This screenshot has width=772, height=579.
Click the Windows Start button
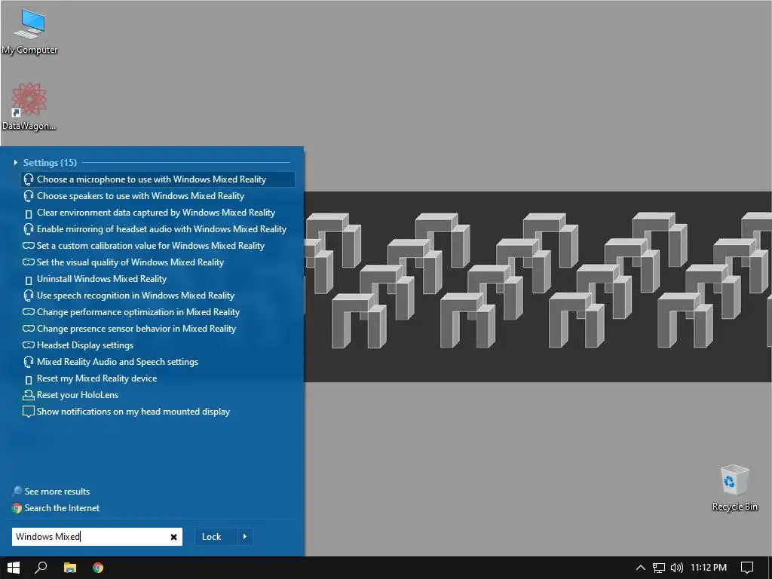point(14,568)
